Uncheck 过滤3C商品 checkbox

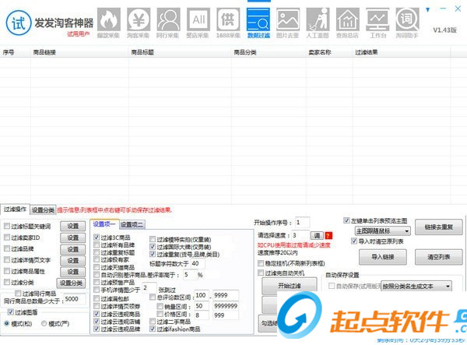[x=97, y=238]
